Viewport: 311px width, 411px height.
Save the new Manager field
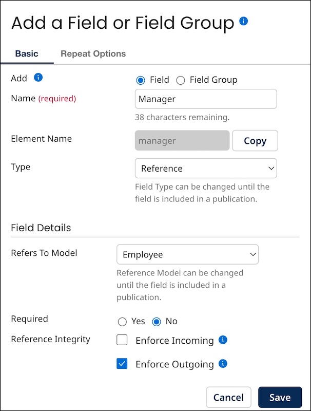pos(280,397)
